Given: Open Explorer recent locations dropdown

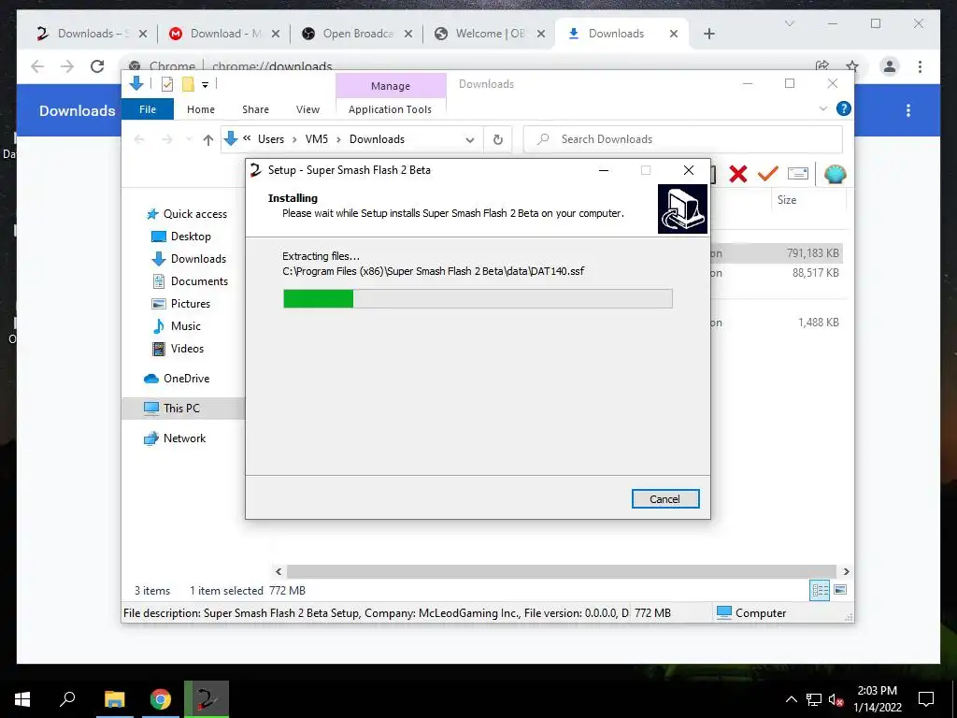Looking at the screenshot, I should coord(189,140).
